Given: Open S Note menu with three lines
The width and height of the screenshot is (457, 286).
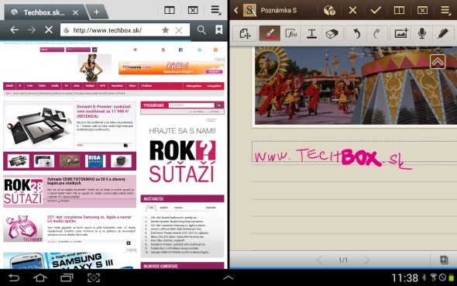Looking at the screenshot, I should [x=445, y=11].
